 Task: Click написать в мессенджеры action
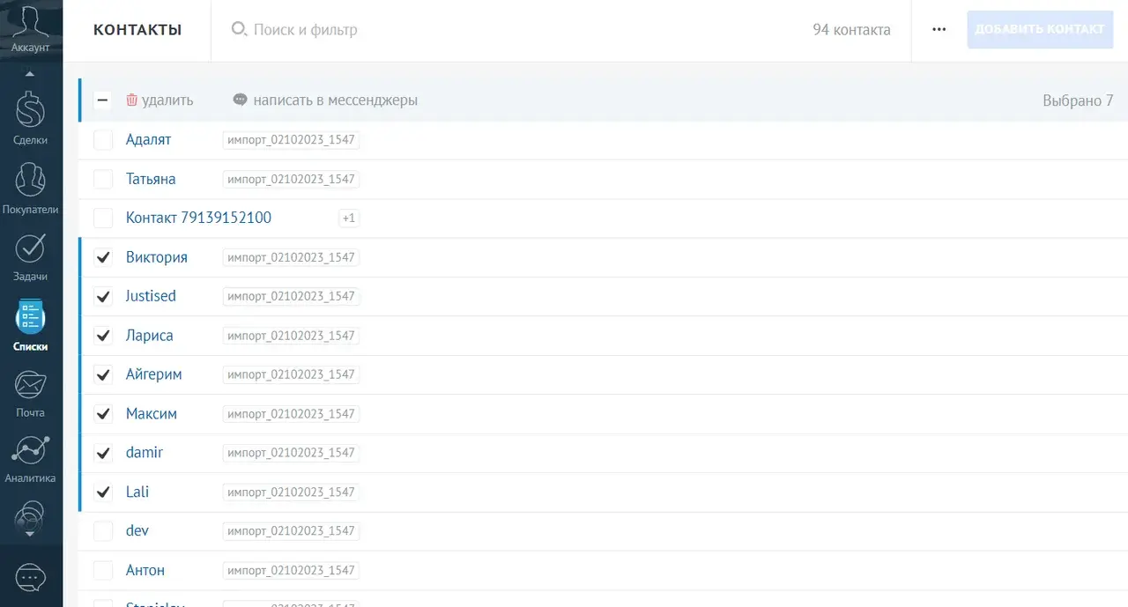[335, 100]
